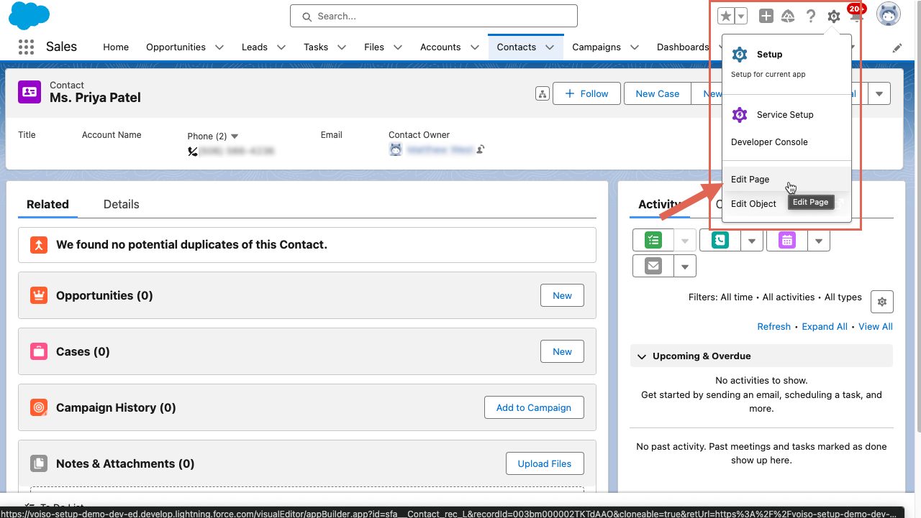The image size is (921, 518).
Task: Click the Notes & Attachments file icon
Action: click(x=39, y=463)
